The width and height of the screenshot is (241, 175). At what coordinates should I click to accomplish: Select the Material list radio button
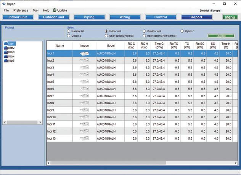pos(69,31)
